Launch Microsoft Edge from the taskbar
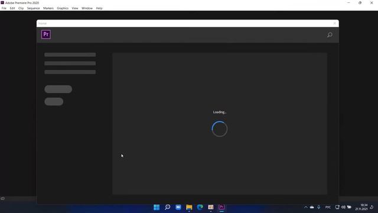378x213 pixels. tap(200, 207)
